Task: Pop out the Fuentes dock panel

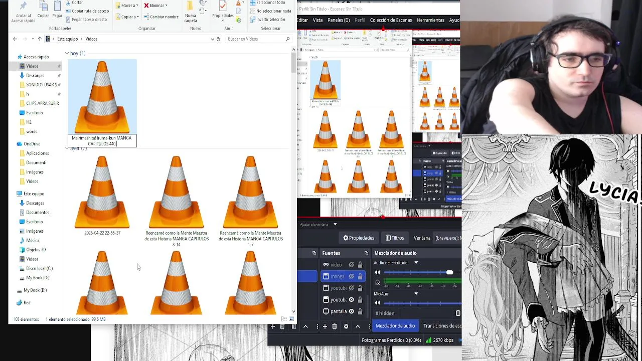Action: (x=366, y=253)
